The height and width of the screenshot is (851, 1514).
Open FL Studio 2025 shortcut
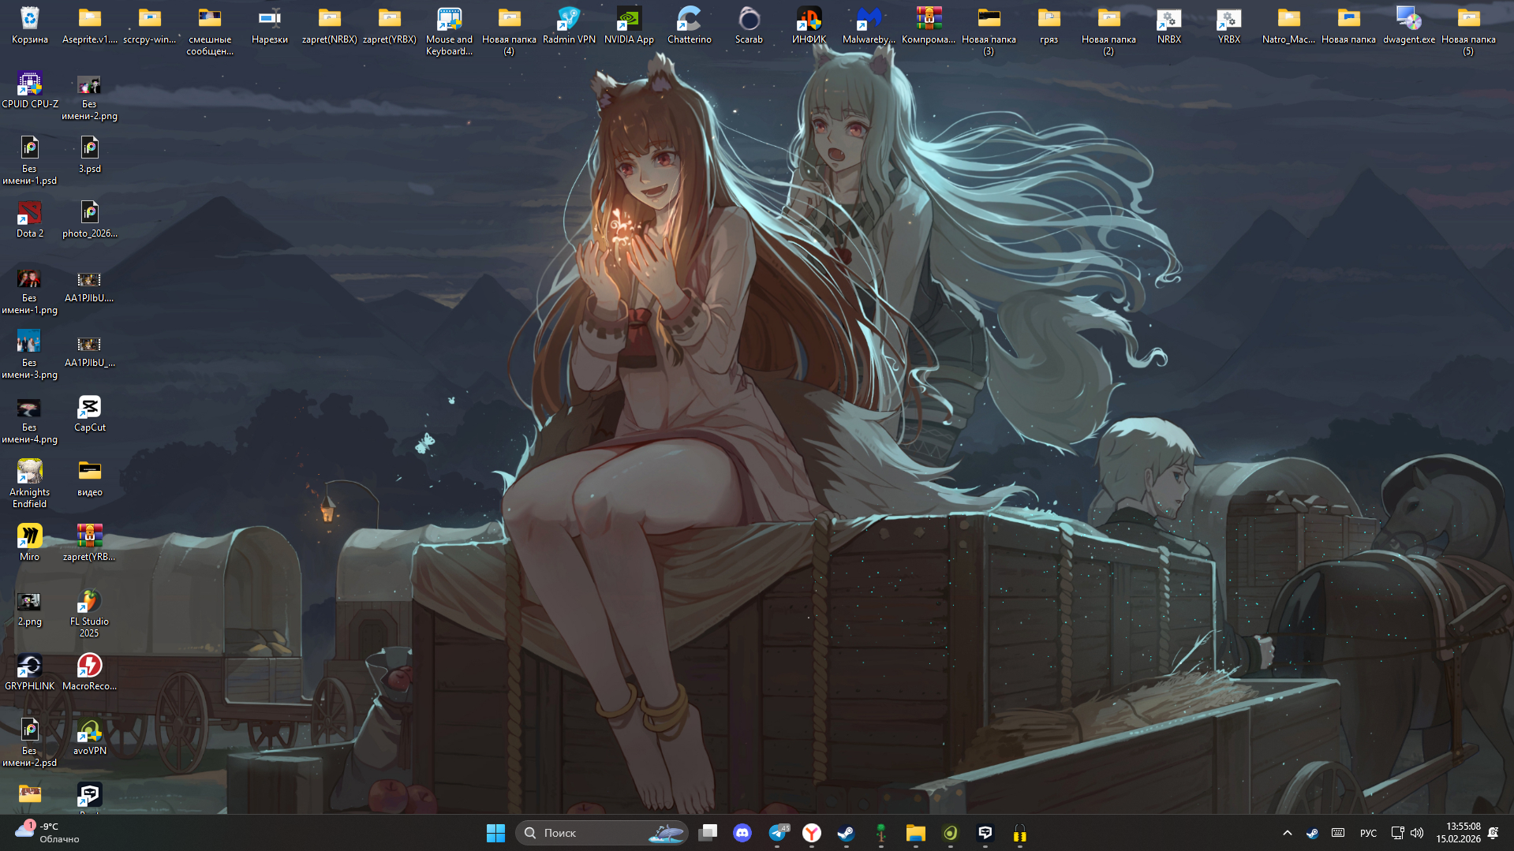89,602
